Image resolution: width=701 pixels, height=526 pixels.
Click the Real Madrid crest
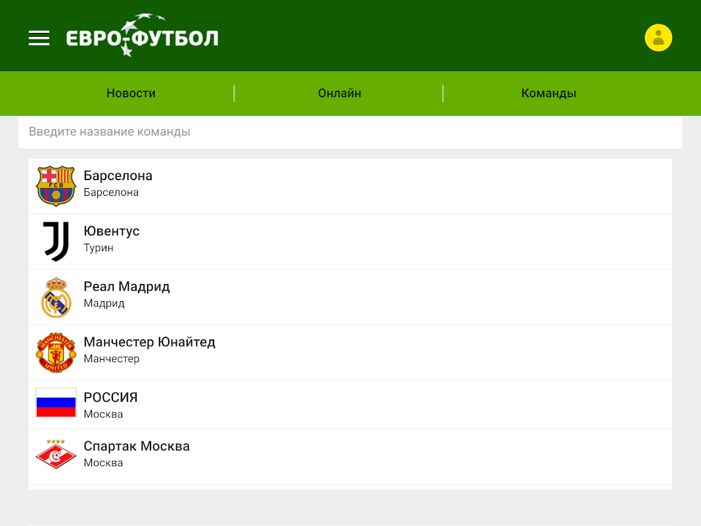point(56,297)
